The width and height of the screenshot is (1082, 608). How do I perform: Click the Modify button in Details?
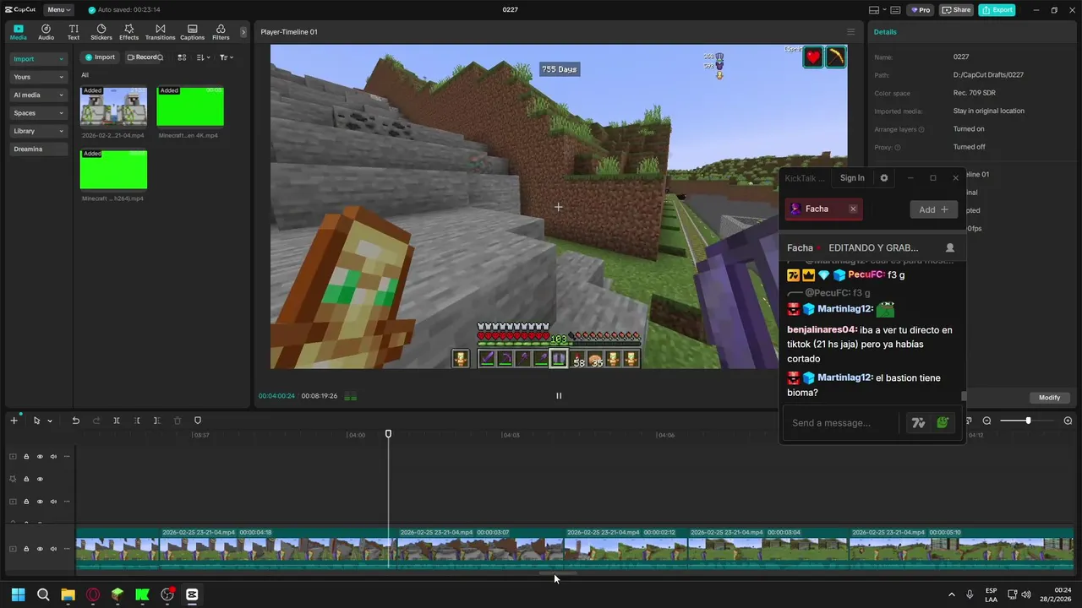pos(1049,398)
